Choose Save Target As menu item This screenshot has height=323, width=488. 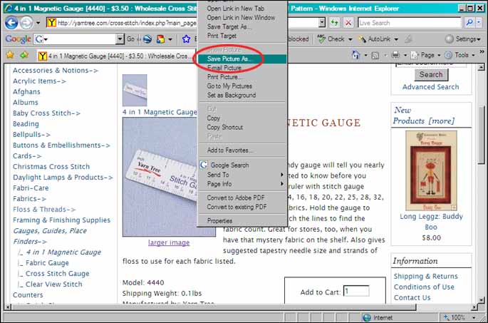click(x=242, y=26)
